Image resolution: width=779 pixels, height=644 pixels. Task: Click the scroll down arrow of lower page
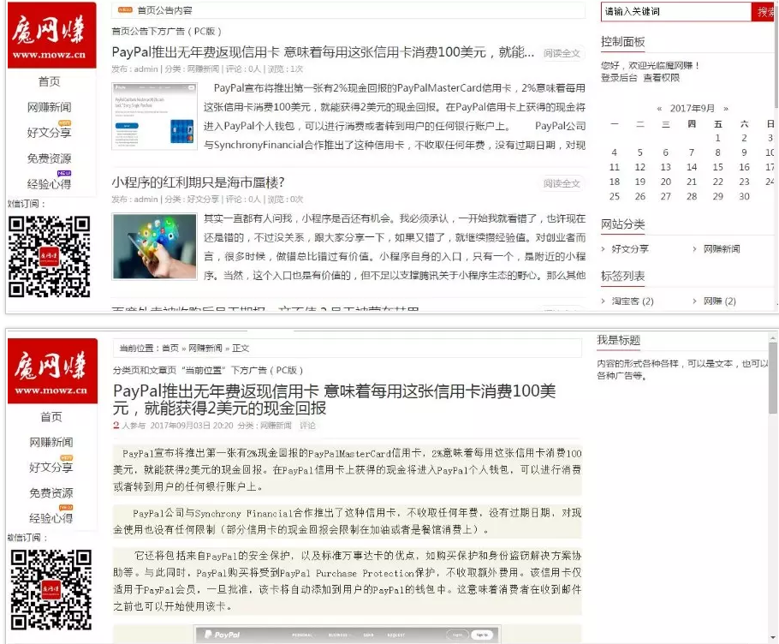[772, 637]
